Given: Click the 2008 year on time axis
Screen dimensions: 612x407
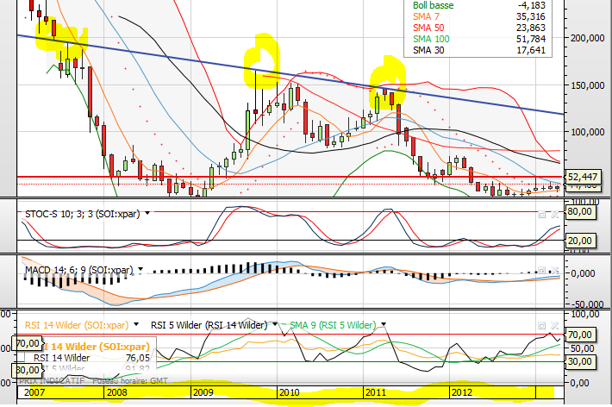Looking at the screenshot, I should pos(116,392).
